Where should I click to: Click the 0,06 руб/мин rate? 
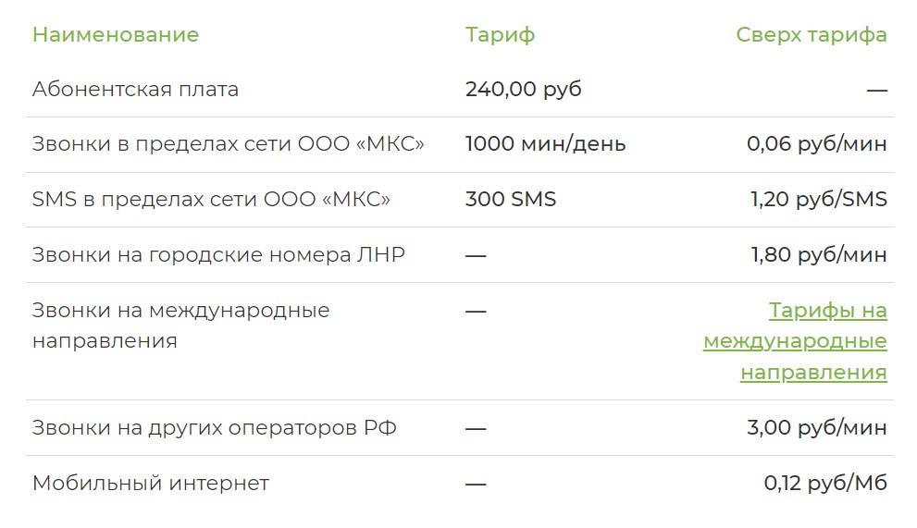(x=816, y=144)
